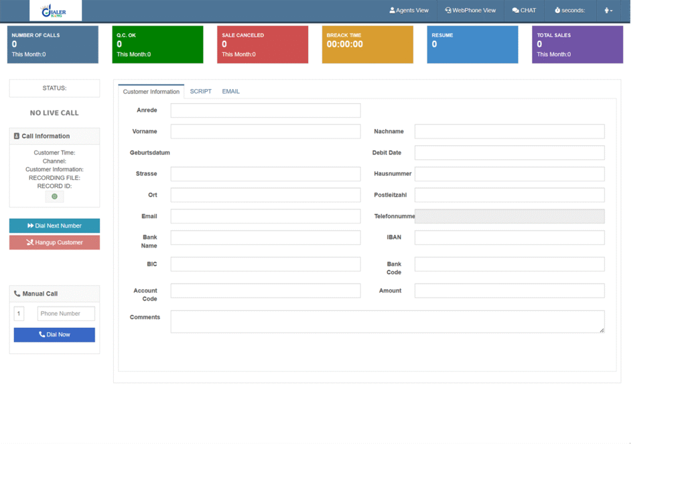Click the BIC input field
This screenshot has width=686, height=481.
point(265,264)
